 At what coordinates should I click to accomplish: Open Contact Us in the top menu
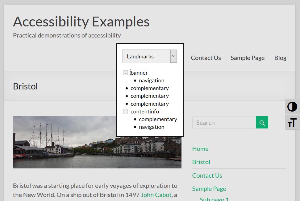tap(206, 58)
